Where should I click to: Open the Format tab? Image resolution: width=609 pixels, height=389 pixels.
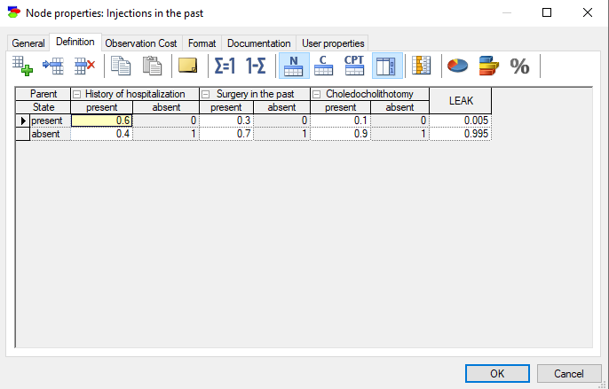pos(202,43)
